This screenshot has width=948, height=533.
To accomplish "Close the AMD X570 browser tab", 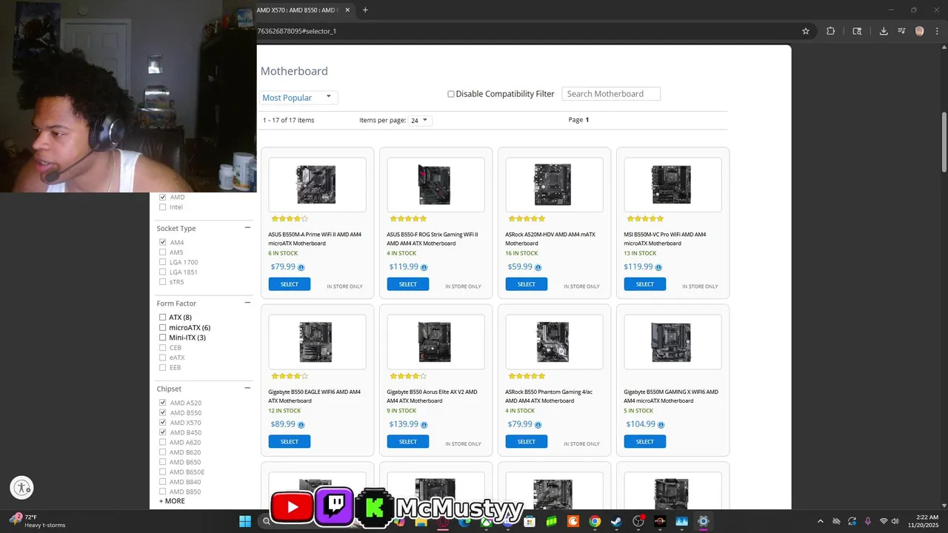I will [347, 10].
